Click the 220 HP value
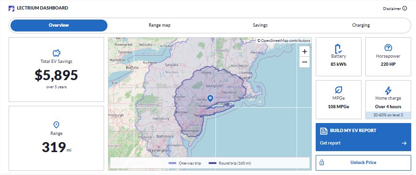Image resolution: width=416 pixels, height=175 pixels. click(388, 64)
